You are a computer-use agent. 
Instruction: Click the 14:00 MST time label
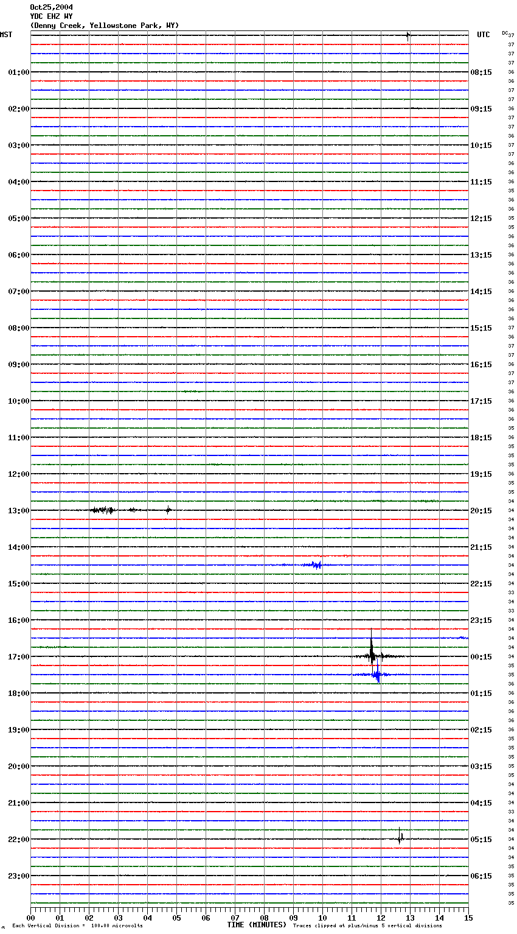19,547
